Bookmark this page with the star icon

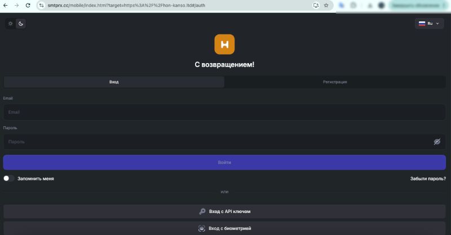[326, 5]
